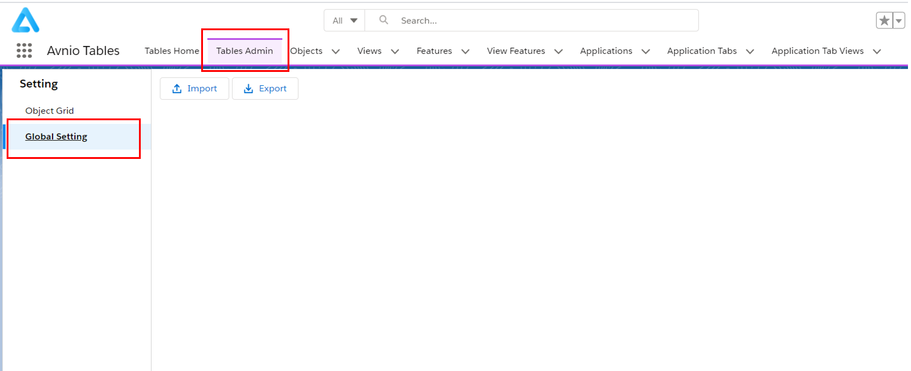This screenshot has height=371, width=911.
Task: Expand the Application Tabs chevron
Action: tap(750, 51)
